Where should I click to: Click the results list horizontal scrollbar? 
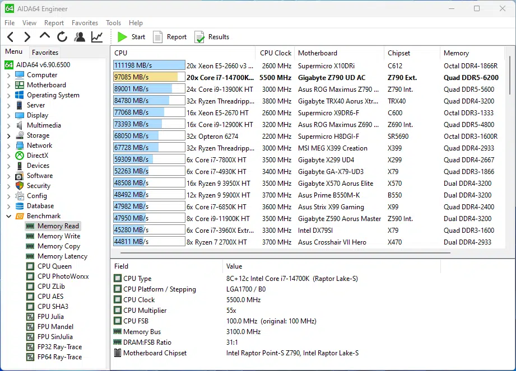(285, 253)
